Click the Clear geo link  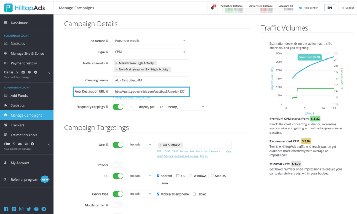click(x=229, y=151)
